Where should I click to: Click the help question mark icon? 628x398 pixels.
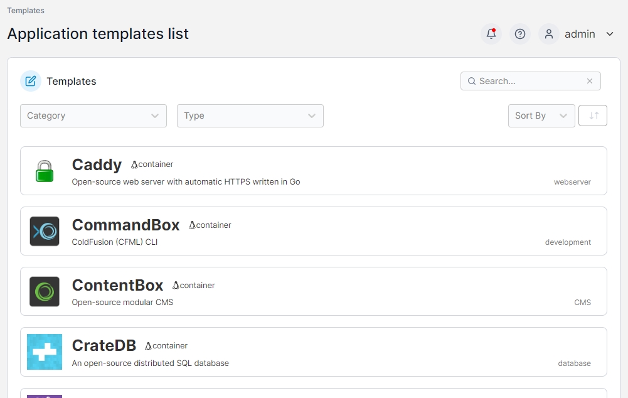(x=520, y=34)
